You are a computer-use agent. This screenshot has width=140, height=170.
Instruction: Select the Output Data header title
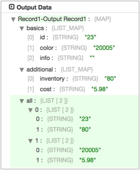click(x=34, y=7)
